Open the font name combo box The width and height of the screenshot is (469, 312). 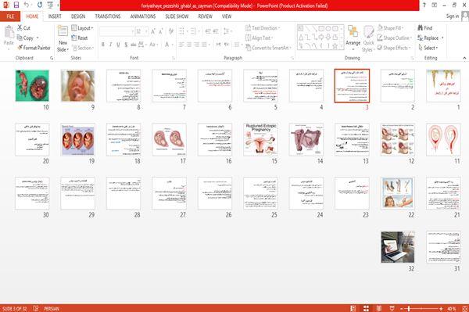click(x=116, y=31)
